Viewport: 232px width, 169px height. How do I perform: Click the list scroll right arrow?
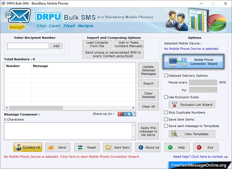(133, 108)
